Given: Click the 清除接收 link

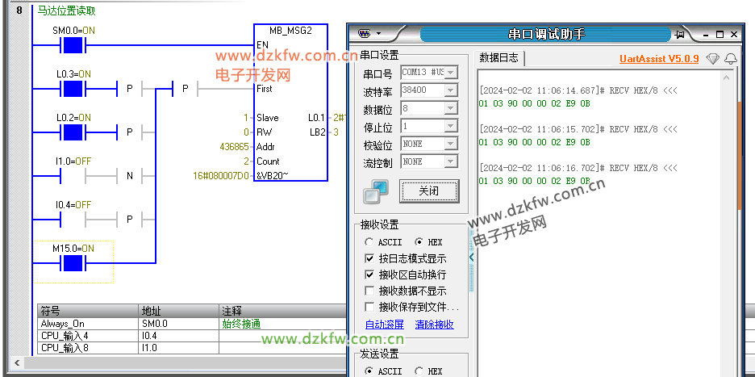Looking at the screenshot, I should click(x=434, y=325).
